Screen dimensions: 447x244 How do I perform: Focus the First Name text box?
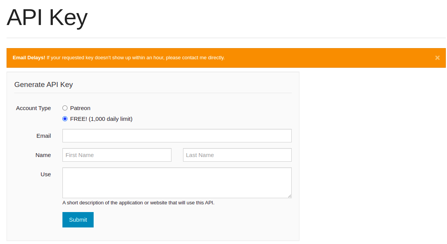[117, 155]
